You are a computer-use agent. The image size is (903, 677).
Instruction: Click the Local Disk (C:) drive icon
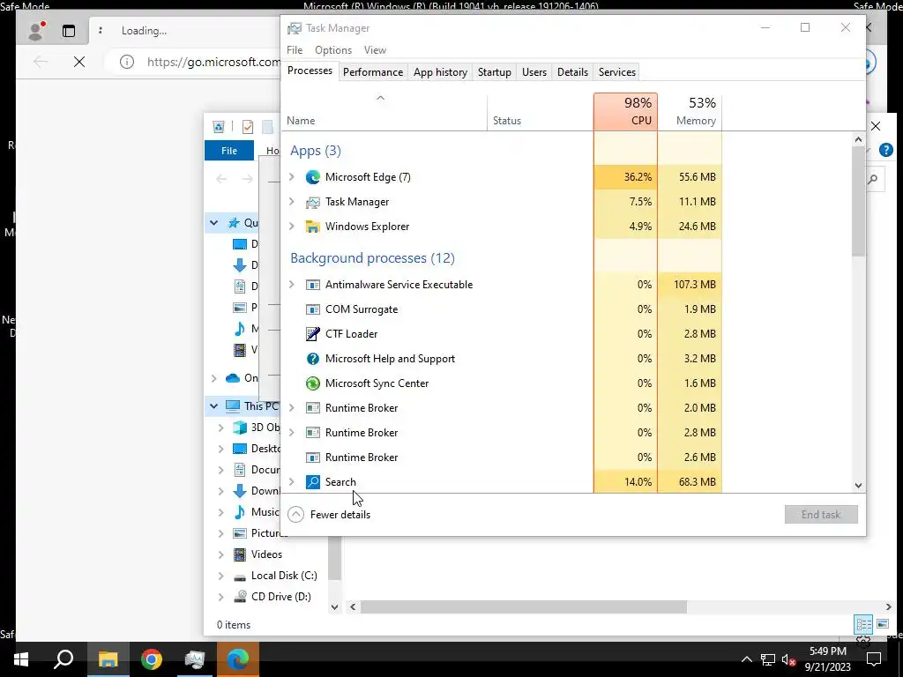pos(240,577)
